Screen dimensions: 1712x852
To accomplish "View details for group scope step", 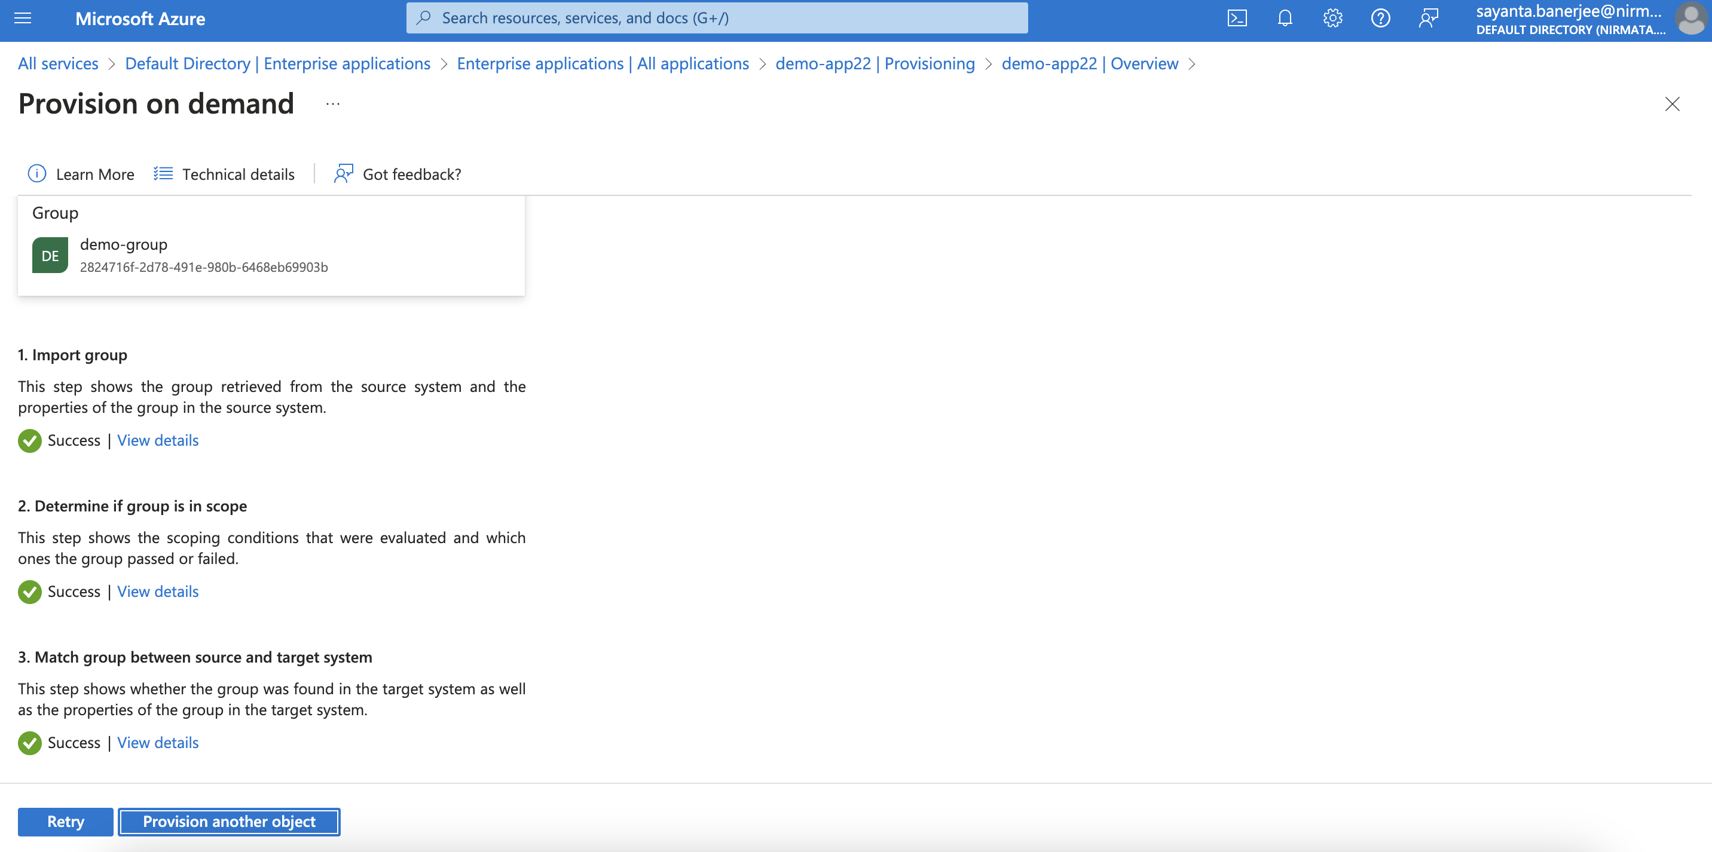I will click(x=158, y=592).
